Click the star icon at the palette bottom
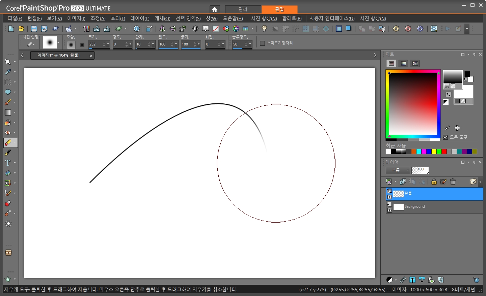 (8, 279)
